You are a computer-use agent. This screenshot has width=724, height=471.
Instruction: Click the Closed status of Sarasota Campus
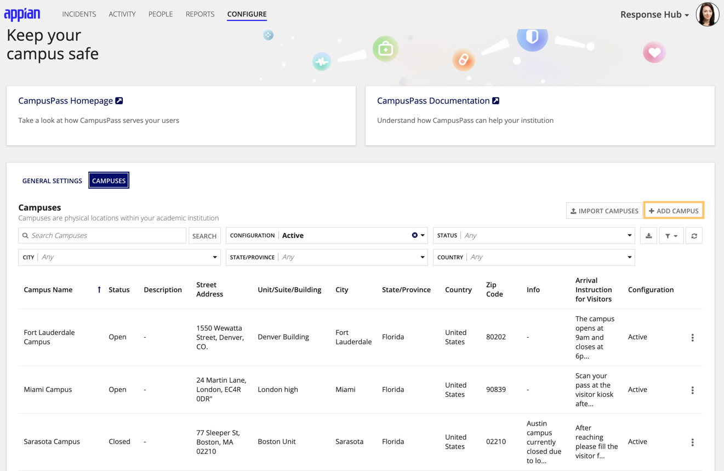pos(119,441)
